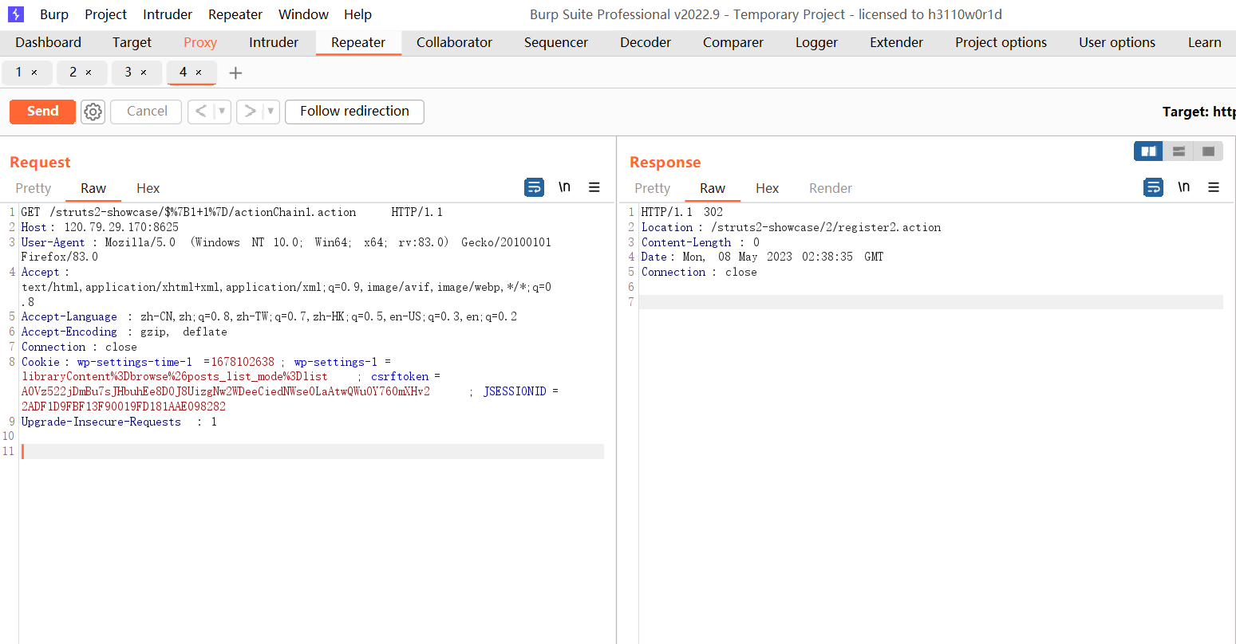
Task: Click the Cancel button
Action: coord(147,112)
